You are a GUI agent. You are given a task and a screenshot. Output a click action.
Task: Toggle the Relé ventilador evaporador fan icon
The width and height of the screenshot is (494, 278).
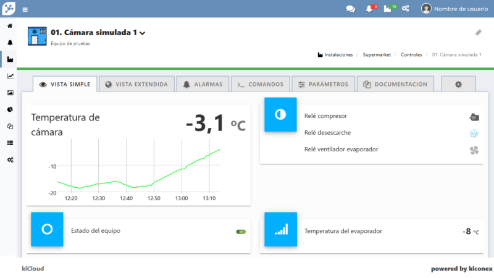click(474, 150)
